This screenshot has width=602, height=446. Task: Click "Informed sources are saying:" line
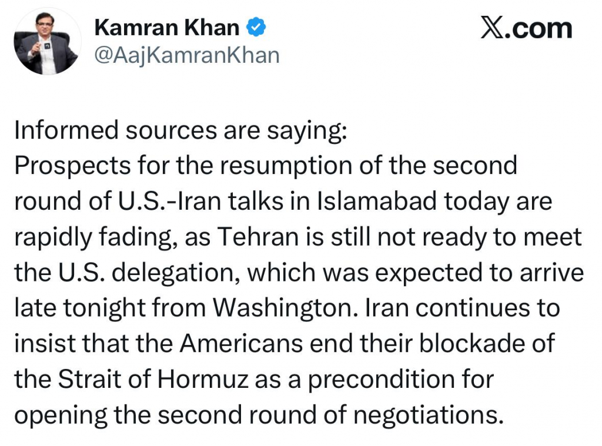[x=180, y=131]
